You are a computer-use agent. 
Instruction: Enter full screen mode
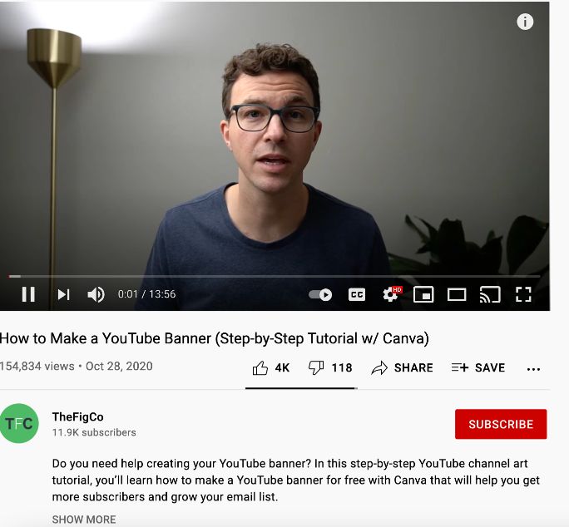(523, 294)
